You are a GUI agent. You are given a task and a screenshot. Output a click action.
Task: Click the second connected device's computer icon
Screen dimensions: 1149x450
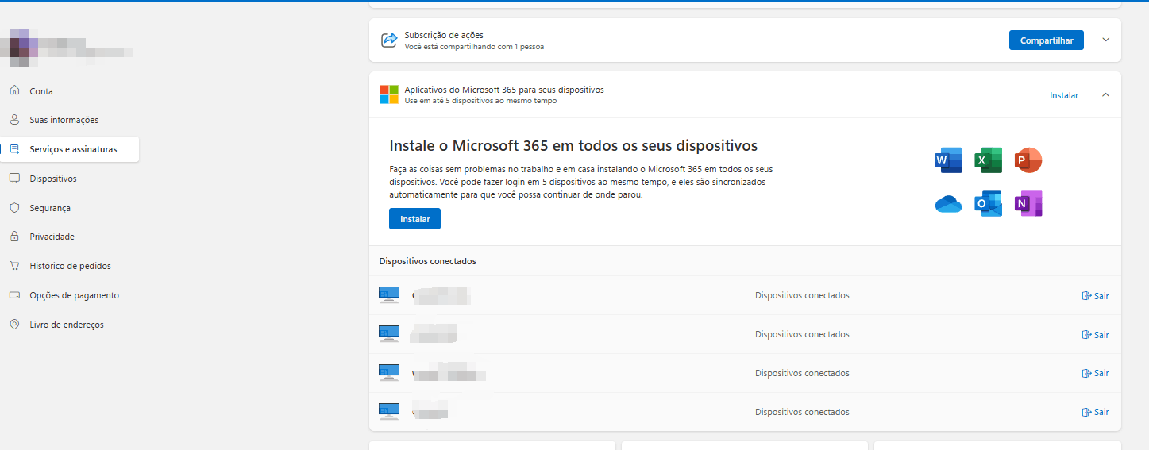pyautogui.click(x=389, y=334)
